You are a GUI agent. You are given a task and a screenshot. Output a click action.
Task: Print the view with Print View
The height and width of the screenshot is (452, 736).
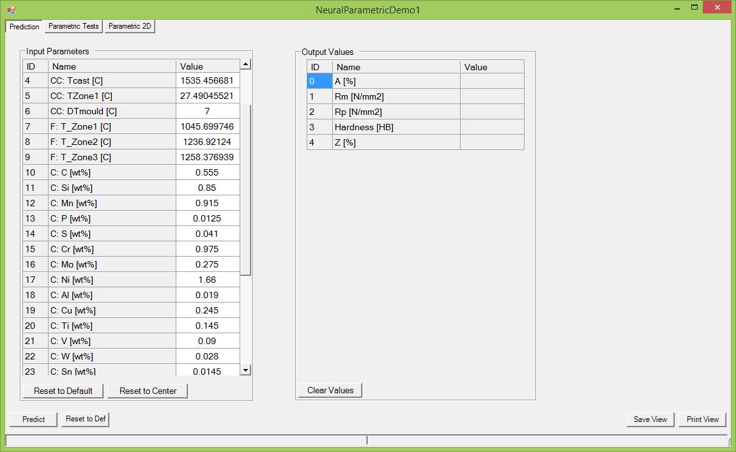coord(702,419)
